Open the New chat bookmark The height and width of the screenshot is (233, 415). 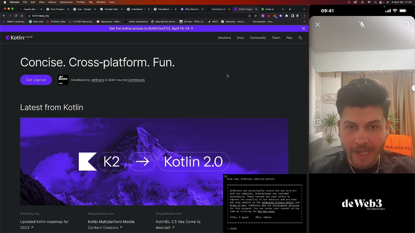pos(36,22)
